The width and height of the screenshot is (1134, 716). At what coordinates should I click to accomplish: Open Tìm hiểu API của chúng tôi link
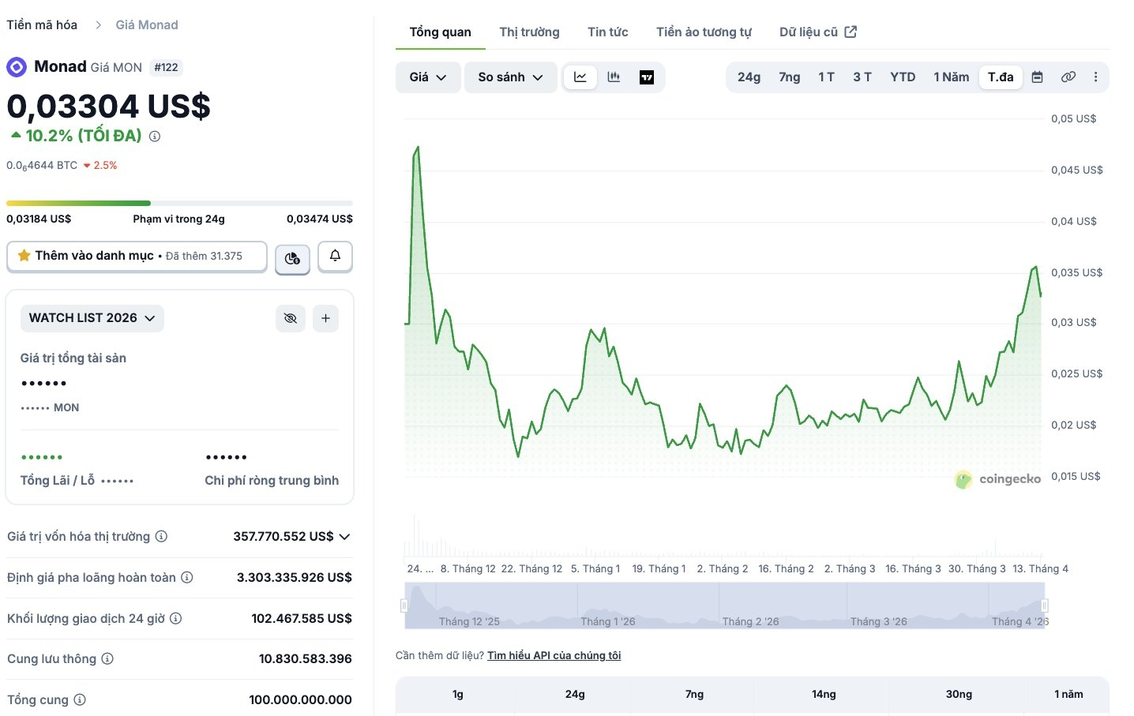554,655
